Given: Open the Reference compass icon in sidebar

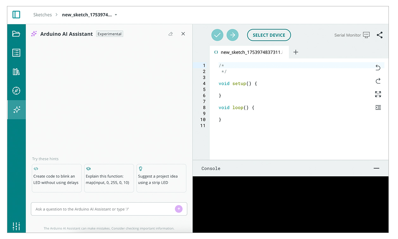Looking at the screenshot, I should point(16,91).
